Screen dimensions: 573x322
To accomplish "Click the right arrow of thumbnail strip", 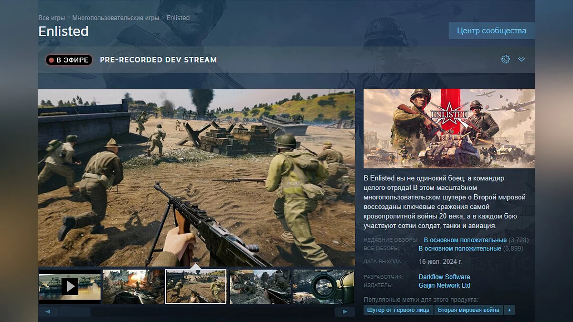I will pos(345,312).
